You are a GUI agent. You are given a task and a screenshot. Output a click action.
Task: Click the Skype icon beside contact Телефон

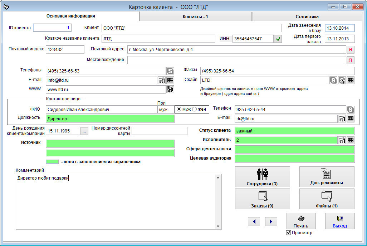351,109
